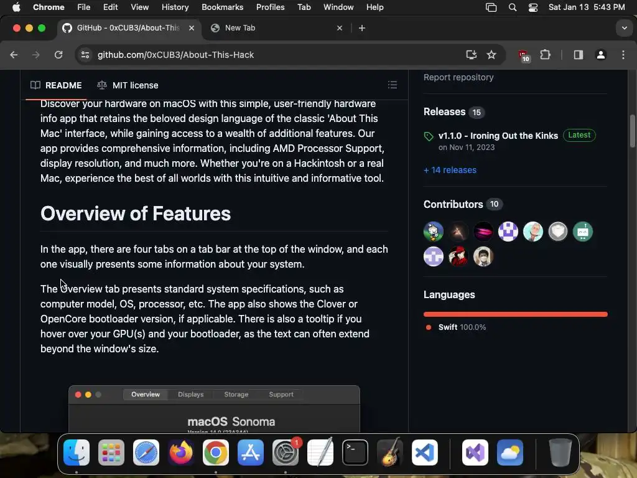Open System Settings from the Dock
The height and width of the screenshot is (478, 637).
click(x=286, y=452)
